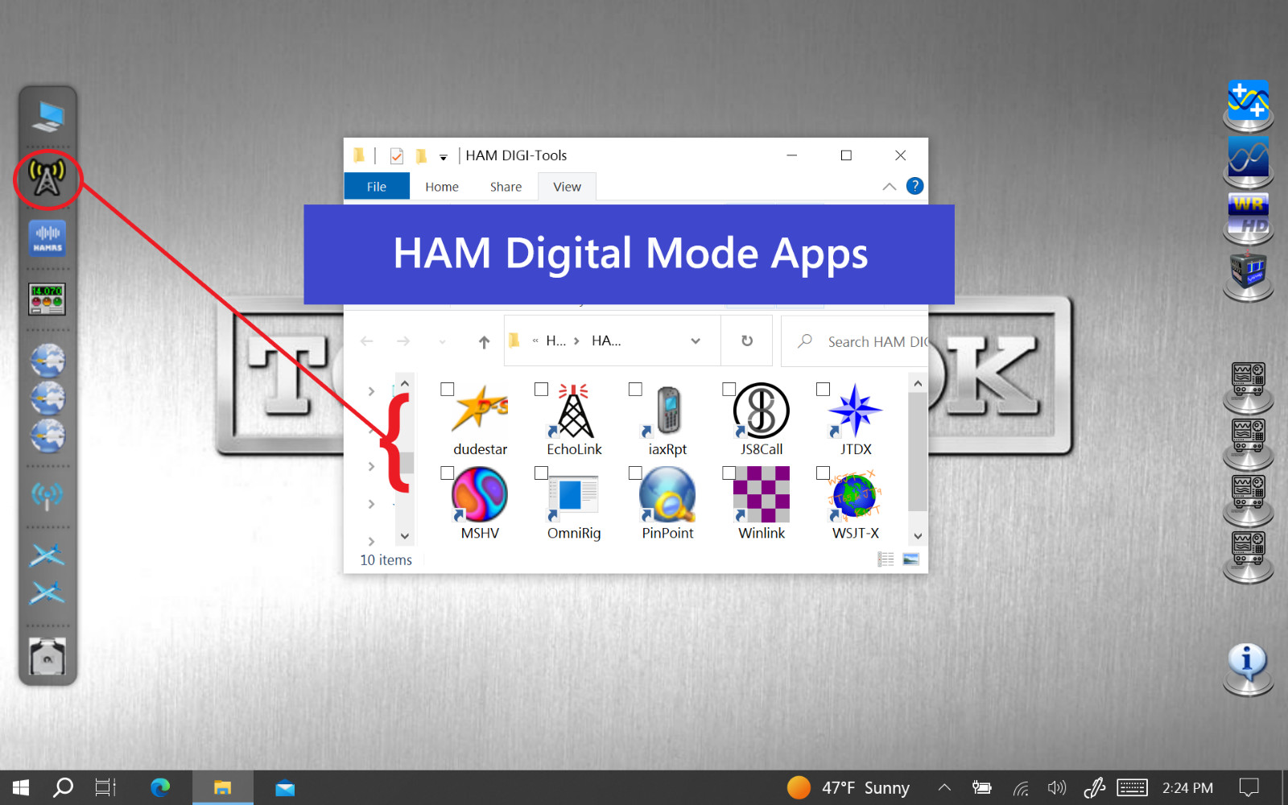Image resolution: width=1288 pixels, height=805 pixels.
Task: Click the antenna tower dock icon
Action: [x=47, y=178]
